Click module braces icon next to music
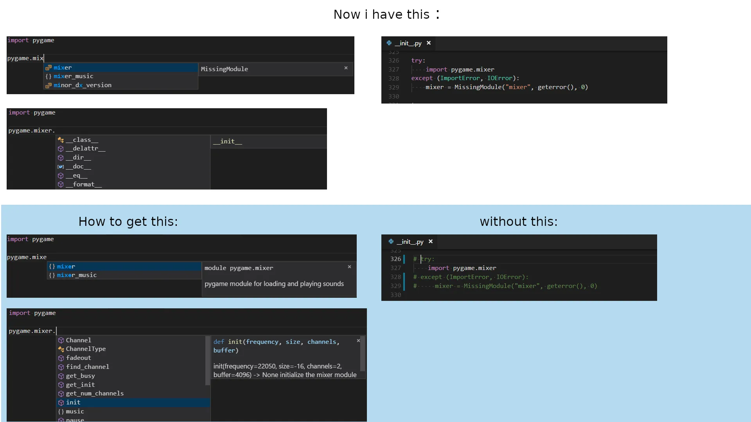The height and width of the screenshot is (422, 751). pos(61,412)
